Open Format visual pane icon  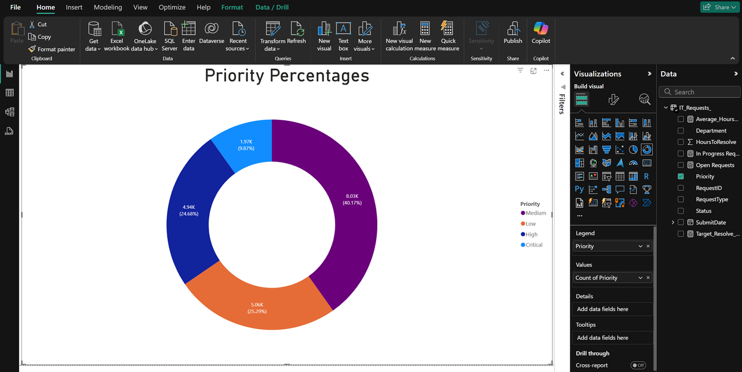point(613,100)
